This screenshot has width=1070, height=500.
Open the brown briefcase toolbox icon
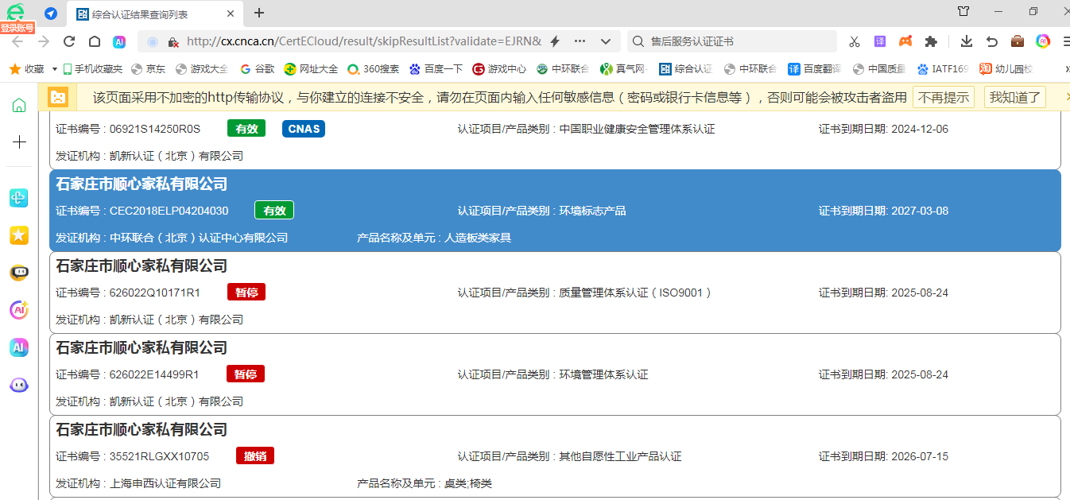pyautogui.click(x=1018, y=41)
